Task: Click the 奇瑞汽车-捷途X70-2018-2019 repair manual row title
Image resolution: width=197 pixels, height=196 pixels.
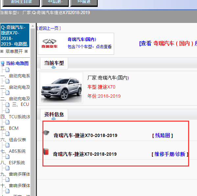Action: tap(85, 154)
